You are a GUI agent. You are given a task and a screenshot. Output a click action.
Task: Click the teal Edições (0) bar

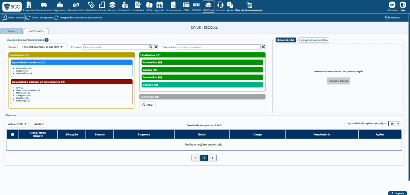(x=202, y=85)
